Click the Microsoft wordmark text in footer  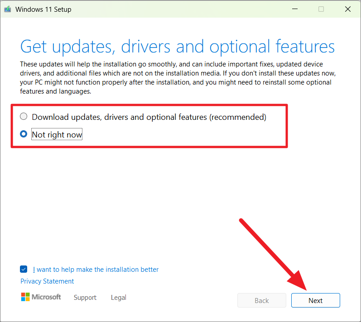[46, 297]
